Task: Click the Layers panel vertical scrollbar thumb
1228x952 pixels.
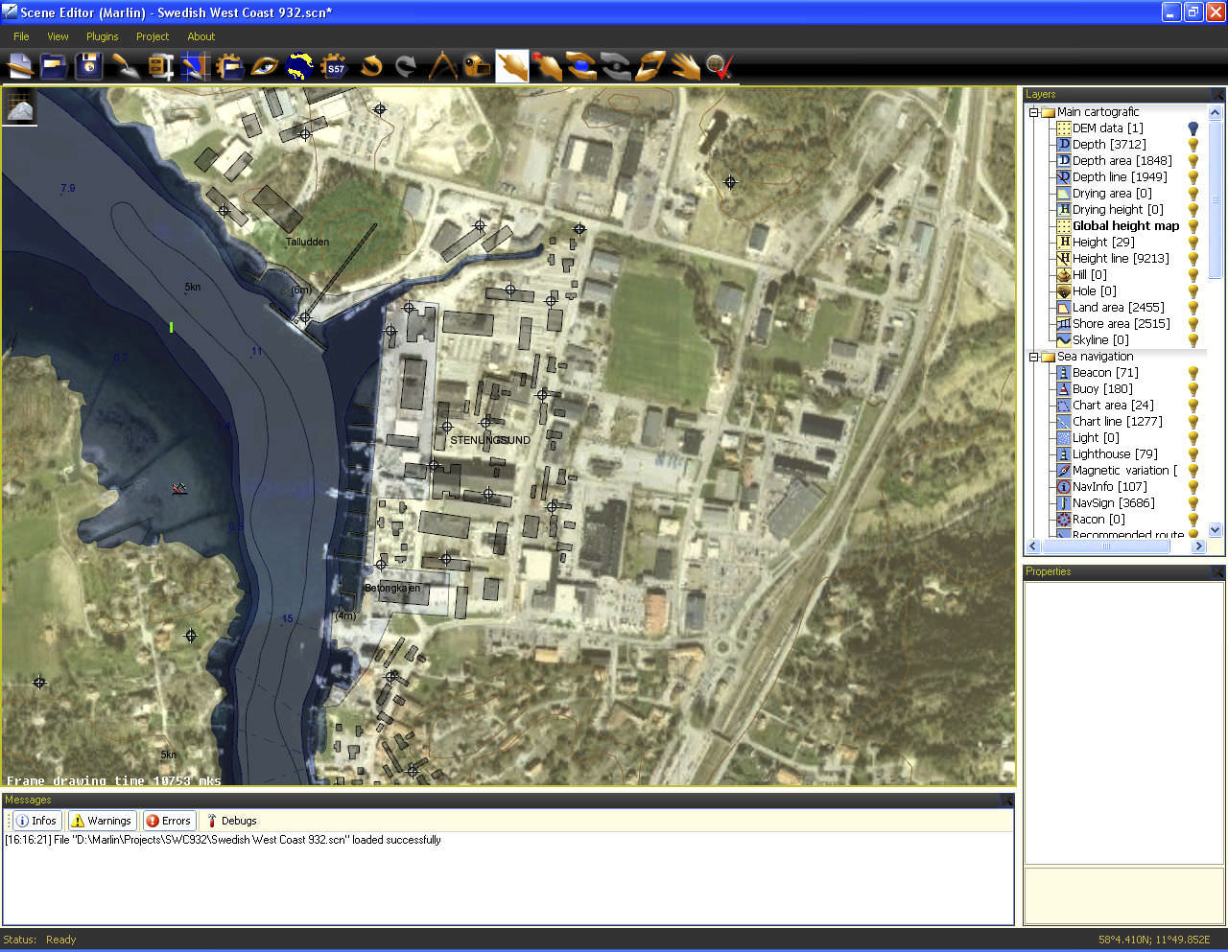Action: (1216, 199)
